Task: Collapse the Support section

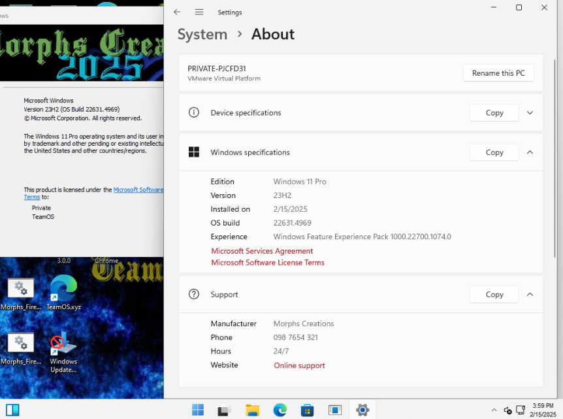Action: coord(530,294)
